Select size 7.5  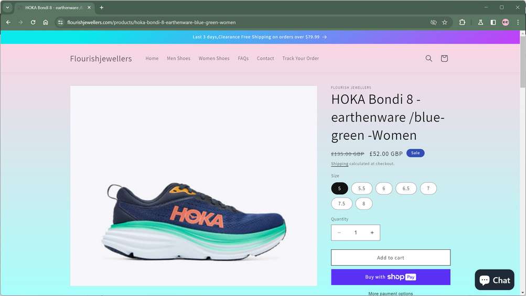click(x=341, y=203)
